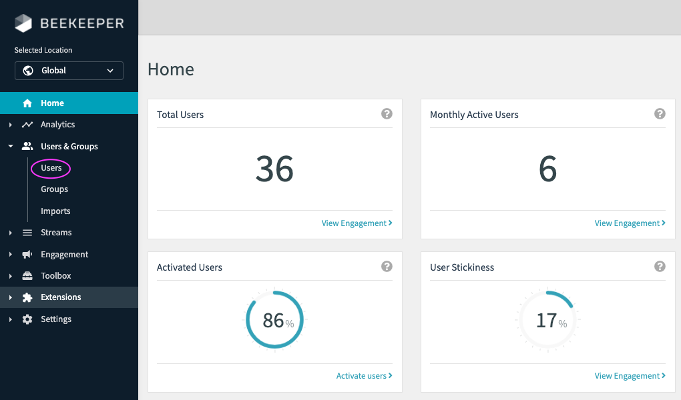Click the Home house icon
This screenshot has height=400, width=681.
pos(27,103)
